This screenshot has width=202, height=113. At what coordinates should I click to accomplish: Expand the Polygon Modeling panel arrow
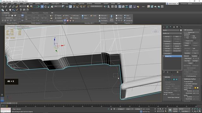click(x=18, y=23)
